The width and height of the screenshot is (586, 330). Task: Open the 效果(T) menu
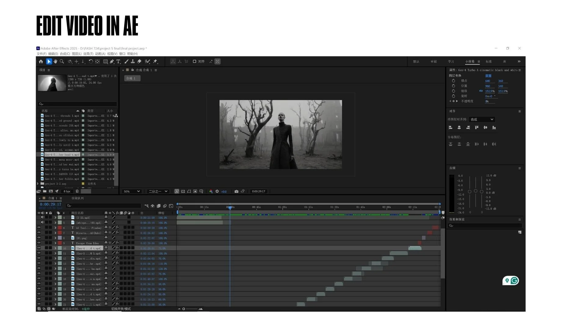pos(88,54)
